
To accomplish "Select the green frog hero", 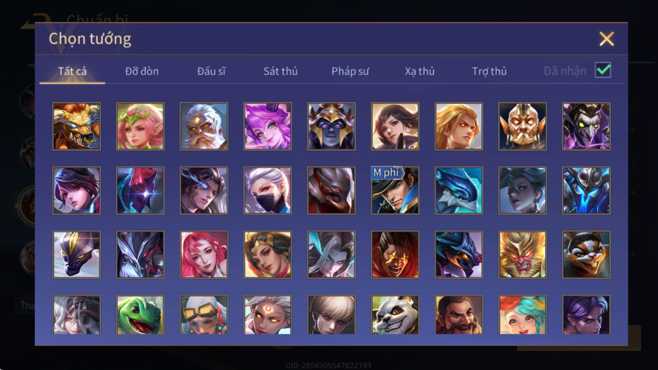I will coord(140,314).
